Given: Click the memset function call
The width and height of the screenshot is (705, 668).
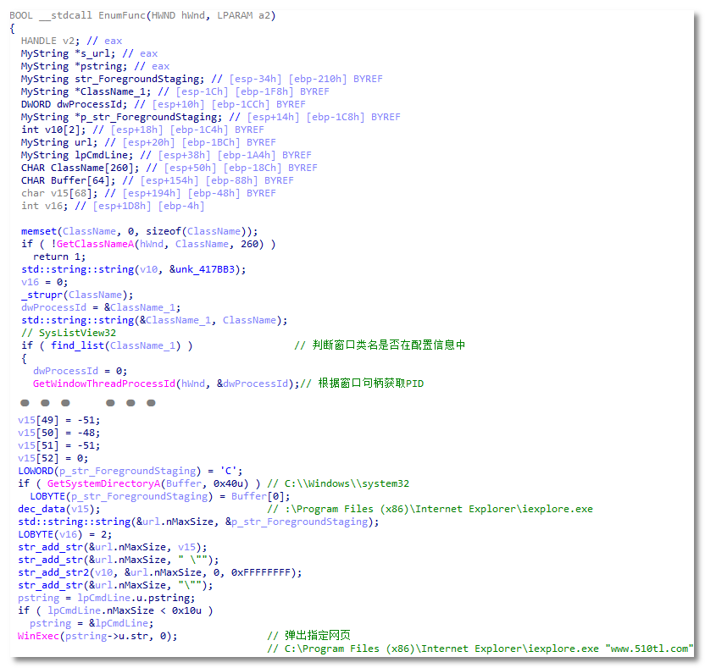Looking at the screenshot, I should 38,231.
